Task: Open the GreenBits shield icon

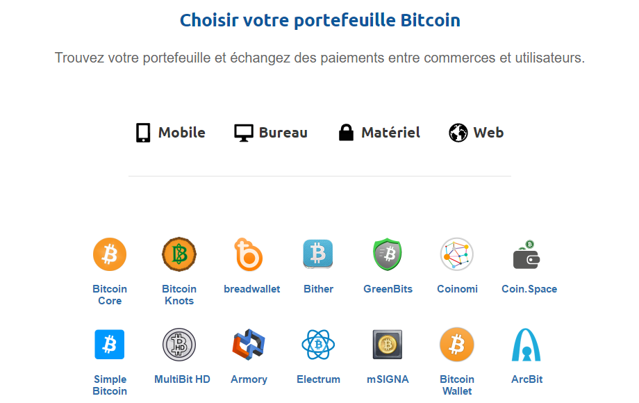Action: pyautogui.click(x=388, y=254)
